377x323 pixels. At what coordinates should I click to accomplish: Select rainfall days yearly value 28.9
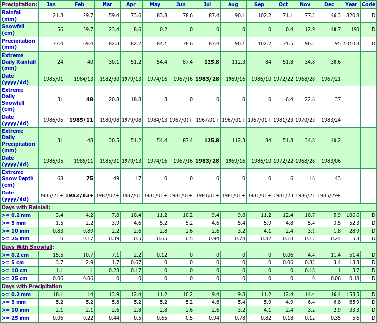355,231
